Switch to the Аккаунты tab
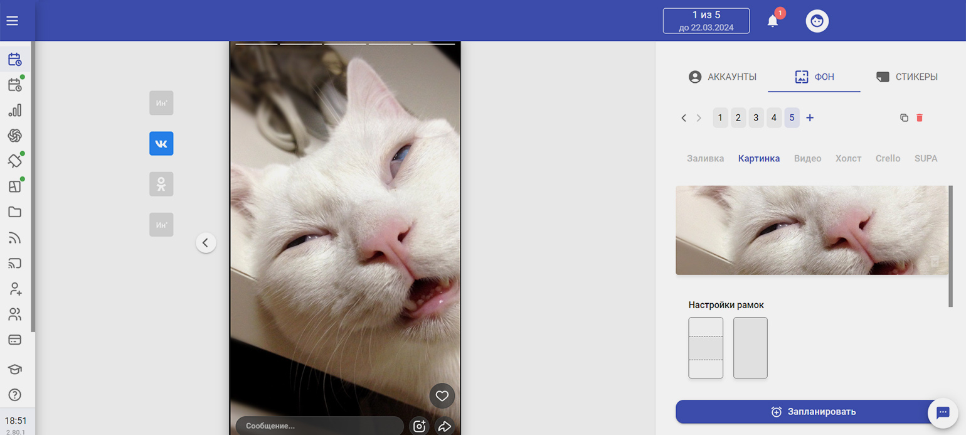Viewport: 966px width, 435px height. (x=722, y=77)
